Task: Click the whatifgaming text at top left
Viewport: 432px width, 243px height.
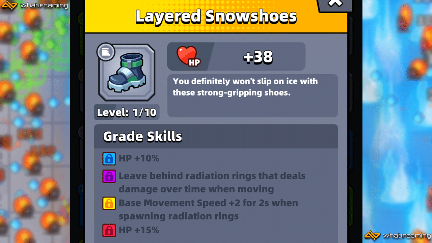Action: tap(44, 6)
